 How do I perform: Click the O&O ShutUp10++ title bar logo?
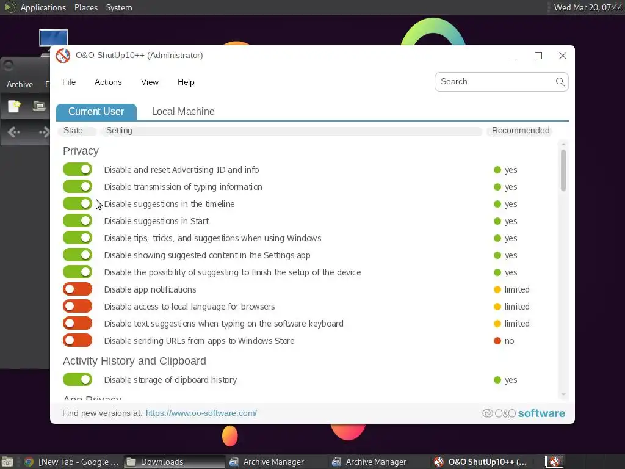pyautogui.click(x=63, y=56)
